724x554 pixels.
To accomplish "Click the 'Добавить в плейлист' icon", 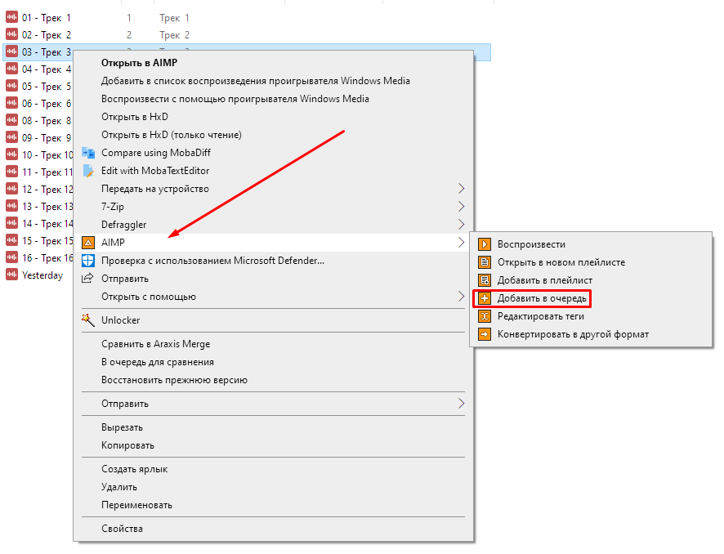I will pos(485,280).
